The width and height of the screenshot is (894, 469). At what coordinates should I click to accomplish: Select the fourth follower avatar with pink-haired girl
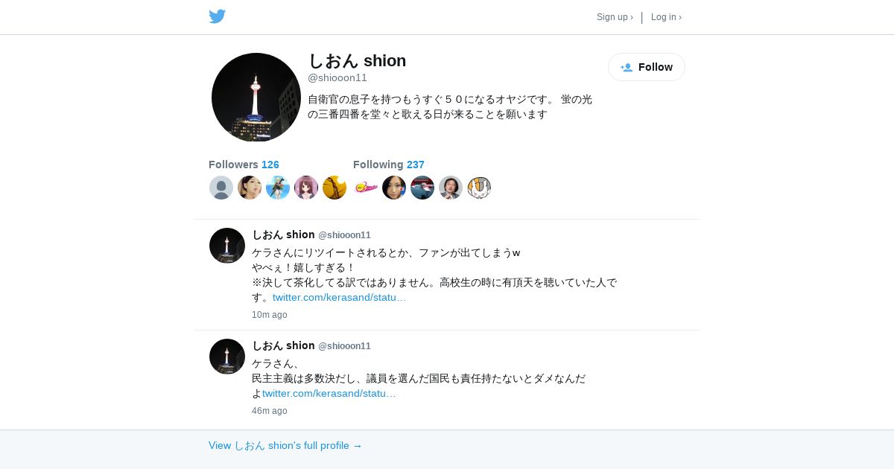coord(306,188)
